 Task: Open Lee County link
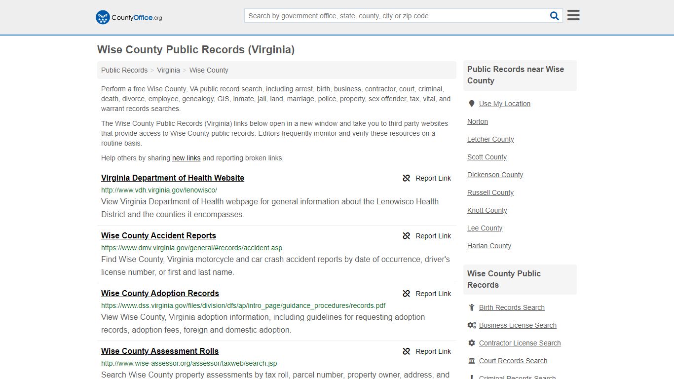(x=485, y=228)
